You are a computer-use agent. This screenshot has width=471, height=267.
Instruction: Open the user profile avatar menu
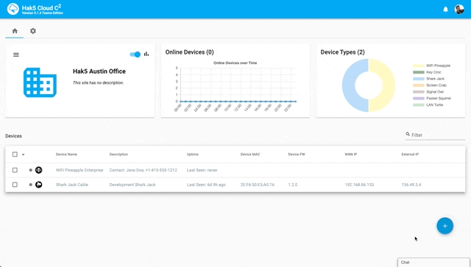click(459, 10)
